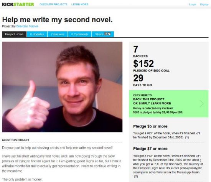The width and height of the screenshot is (211, 182).
Task: Click the project title heading
Action: pyautogui.click(x=57, y=20)
